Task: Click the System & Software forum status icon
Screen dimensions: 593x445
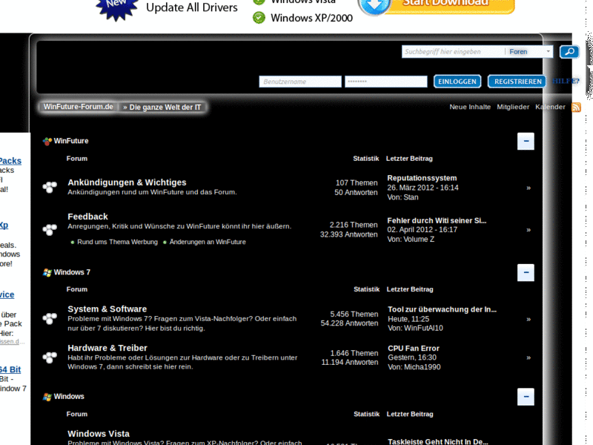Action: 50,318
